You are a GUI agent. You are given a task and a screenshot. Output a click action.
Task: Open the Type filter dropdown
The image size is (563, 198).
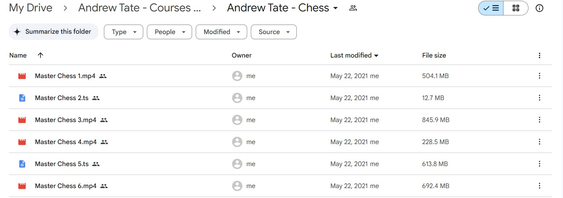(x=123, y=32)
